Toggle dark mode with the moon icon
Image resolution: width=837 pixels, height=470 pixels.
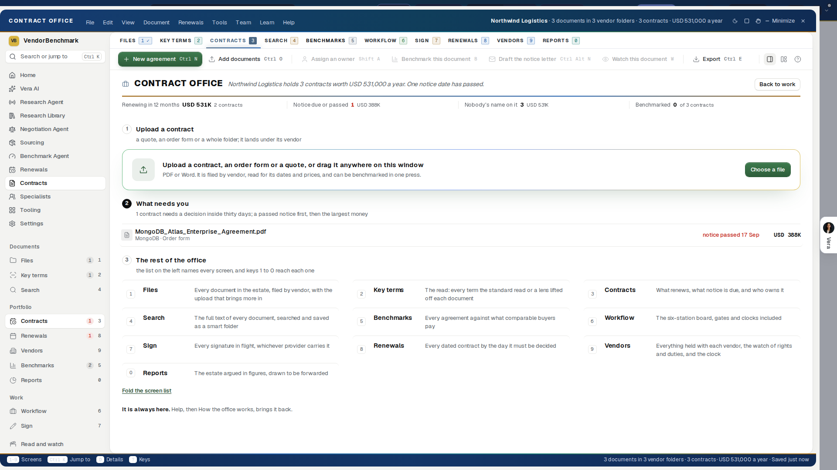tap(735, 21)
